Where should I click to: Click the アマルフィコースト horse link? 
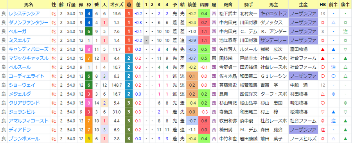[x=28, y=121]
